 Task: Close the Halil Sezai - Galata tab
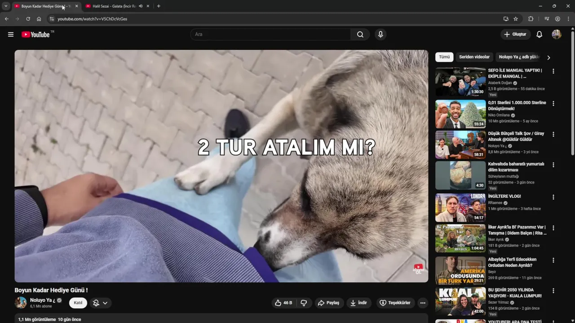pos(148,6)
